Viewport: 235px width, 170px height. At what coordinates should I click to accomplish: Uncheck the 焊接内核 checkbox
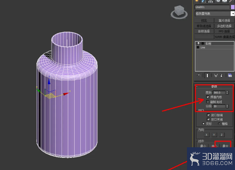(x=207, y=97)
